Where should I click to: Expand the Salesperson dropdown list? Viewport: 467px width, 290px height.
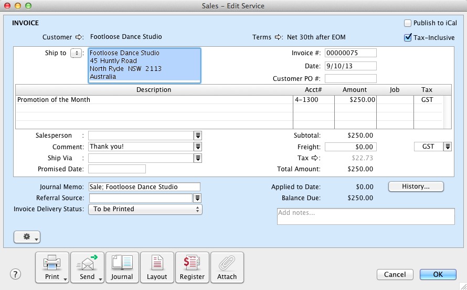click(198, 136)
